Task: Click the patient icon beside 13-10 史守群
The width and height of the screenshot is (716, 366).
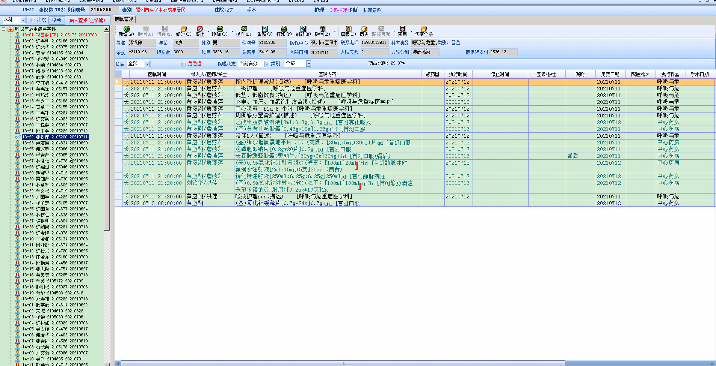Action: 17,83
